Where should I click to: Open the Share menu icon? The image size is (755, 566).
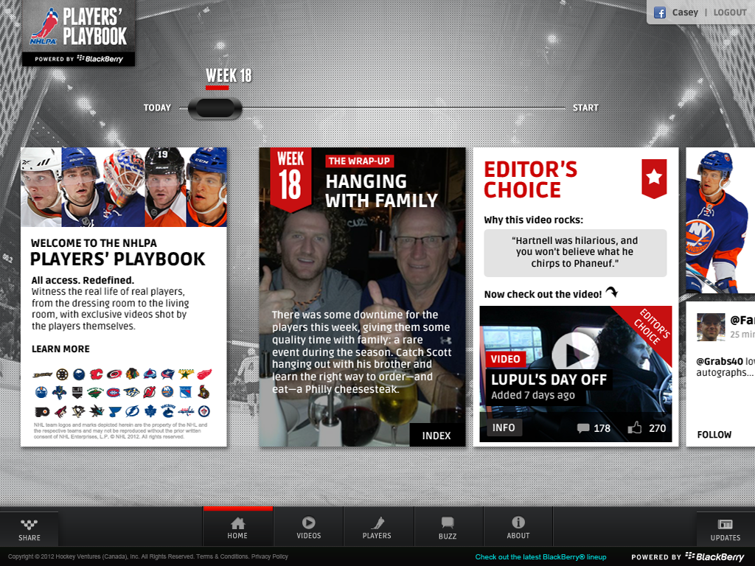pyautogui.click(x=29, y=529)
